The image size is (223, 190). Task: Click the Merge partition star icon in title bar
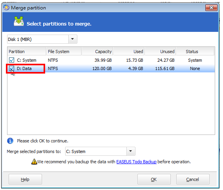tap(6, 7)
